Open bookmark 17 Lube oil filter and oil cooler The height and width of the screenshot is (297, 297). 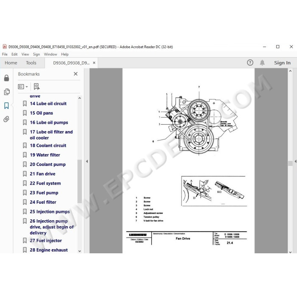[51, 134]
